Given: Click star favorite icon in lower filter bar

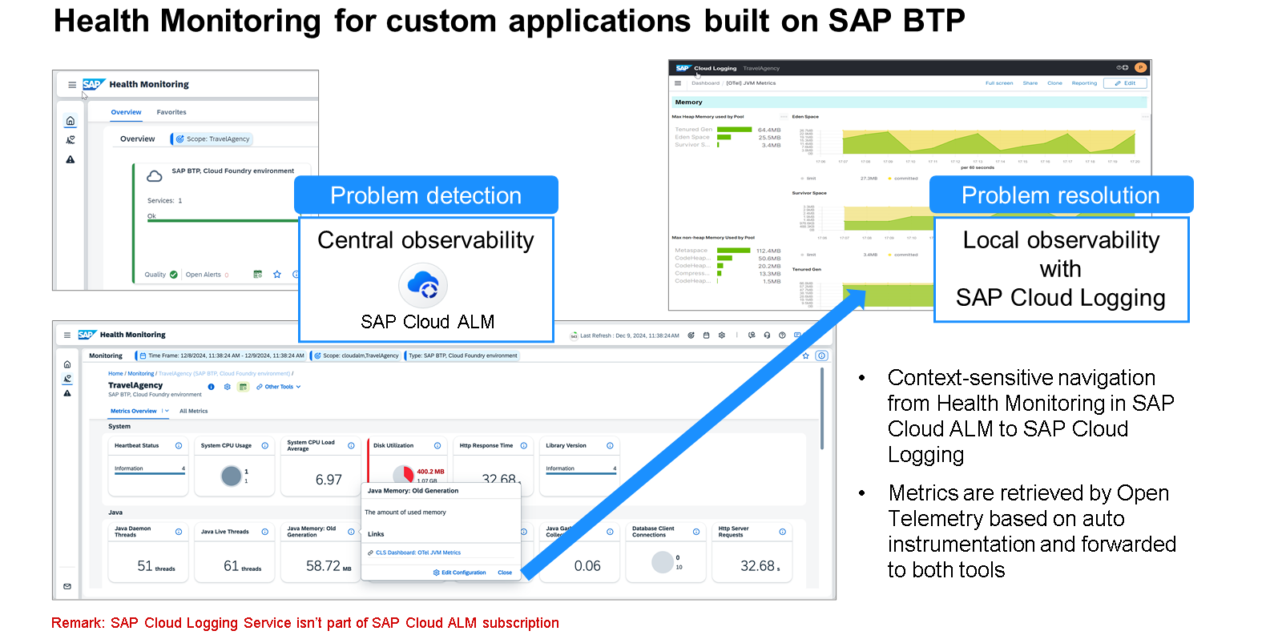Looking at the screenshot, I should click(806, 356).
